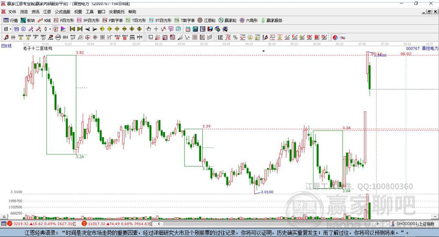The height and width of the screenshot is (237, 439).
Task: Toggle the blue infinity symbol icon
Action: (x=343, y=38)
